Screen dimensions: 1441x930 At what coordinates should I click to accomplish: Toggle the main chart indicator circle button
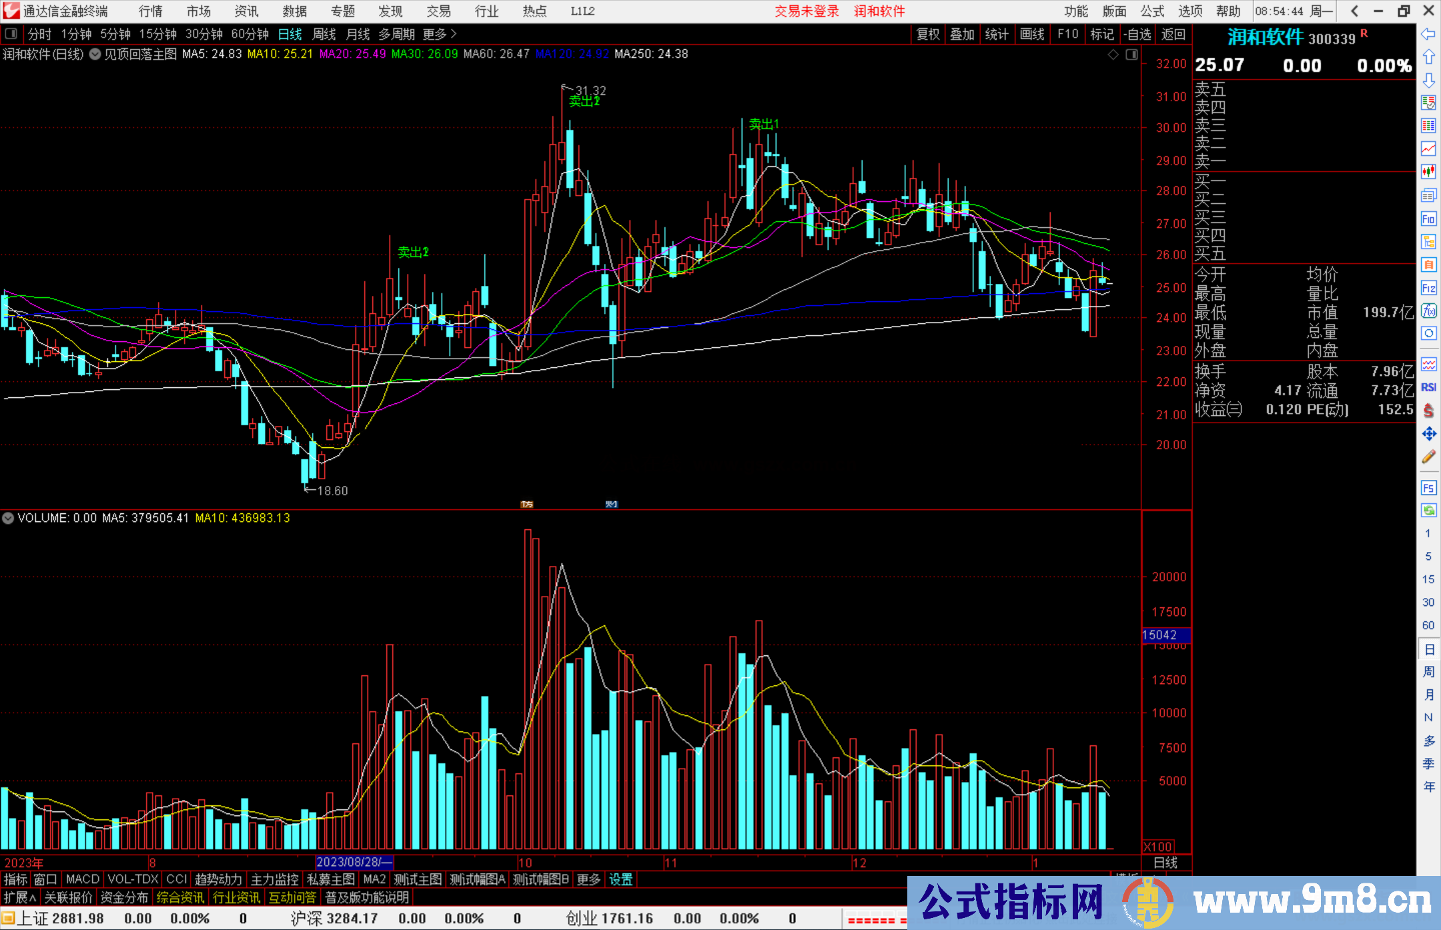[x=95, y=54]
